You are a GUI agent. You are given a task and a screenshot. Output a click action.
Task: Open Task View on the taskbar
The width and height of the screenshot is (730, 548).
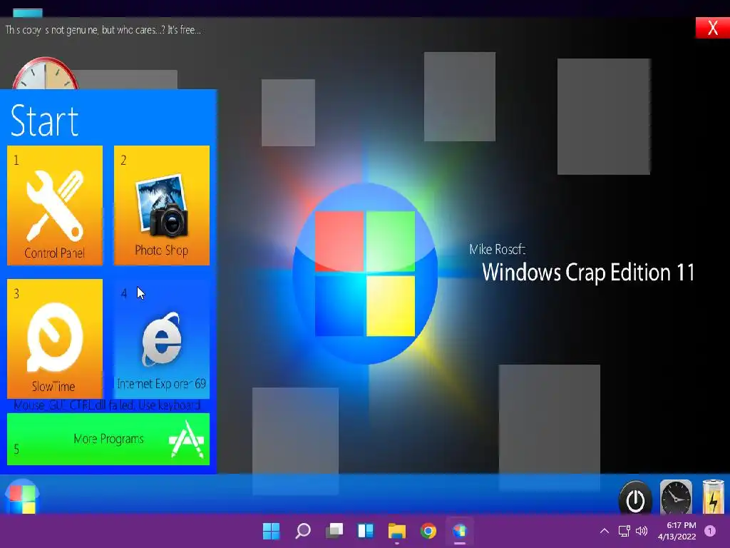(x=334, y=531)
